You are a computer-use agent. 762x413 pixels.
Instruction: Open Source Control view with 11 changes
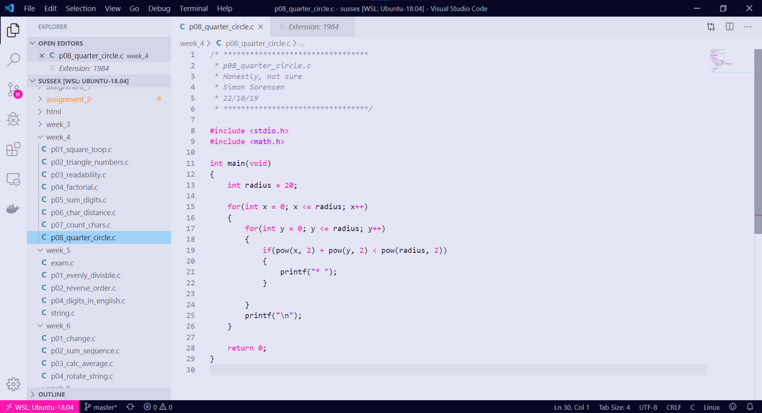point(13,90)
